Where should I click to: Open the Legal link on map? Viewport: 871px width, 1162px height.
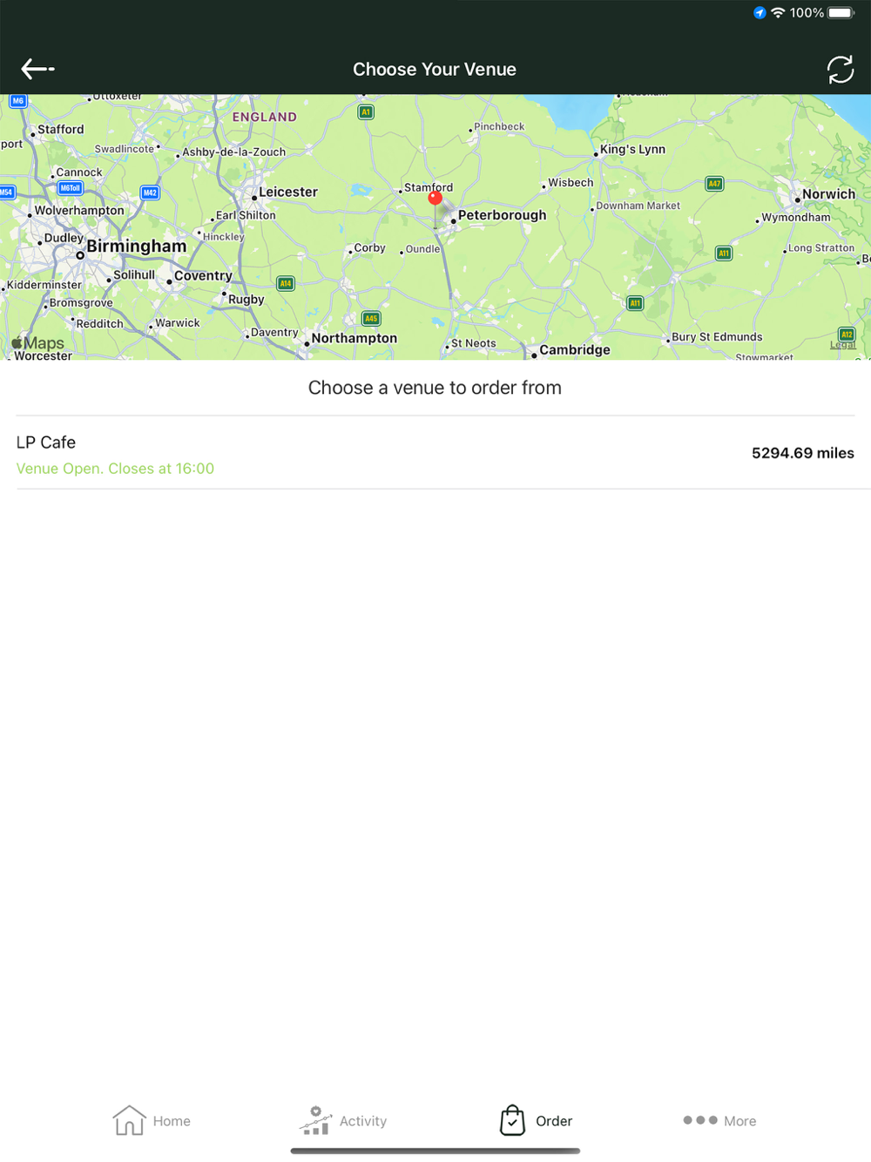pos(842,345)
